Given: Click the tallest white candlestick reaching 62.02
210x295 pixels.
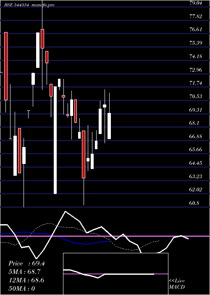Looking at the screenshot, I should [55, 140].
